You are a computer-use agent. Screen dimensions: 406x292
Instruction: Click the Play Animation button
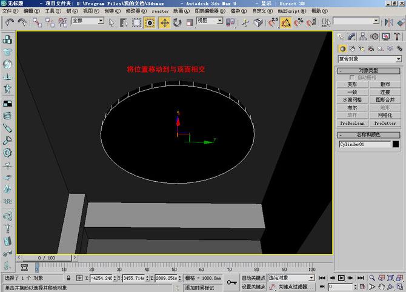point(341,278)
